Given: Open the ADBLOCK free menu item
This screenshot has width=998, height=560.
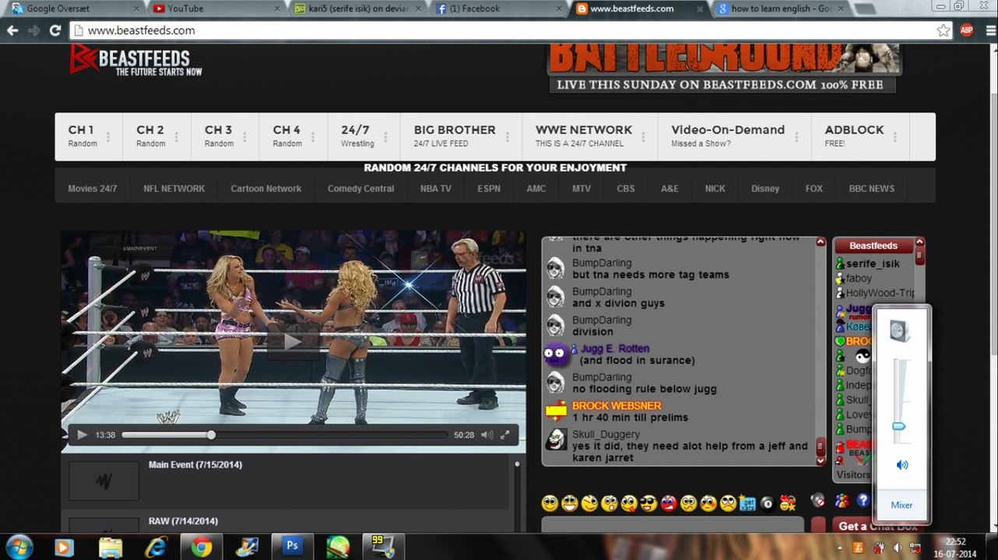Looking at the screenshot, I should 860,136.
